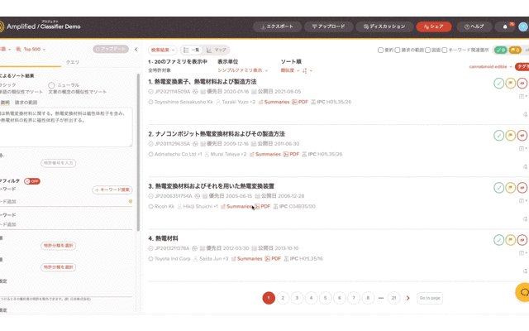Viewport: 529px width, 331px height.
Task: Click キーワード提案 button
Action: coord(112,189)
